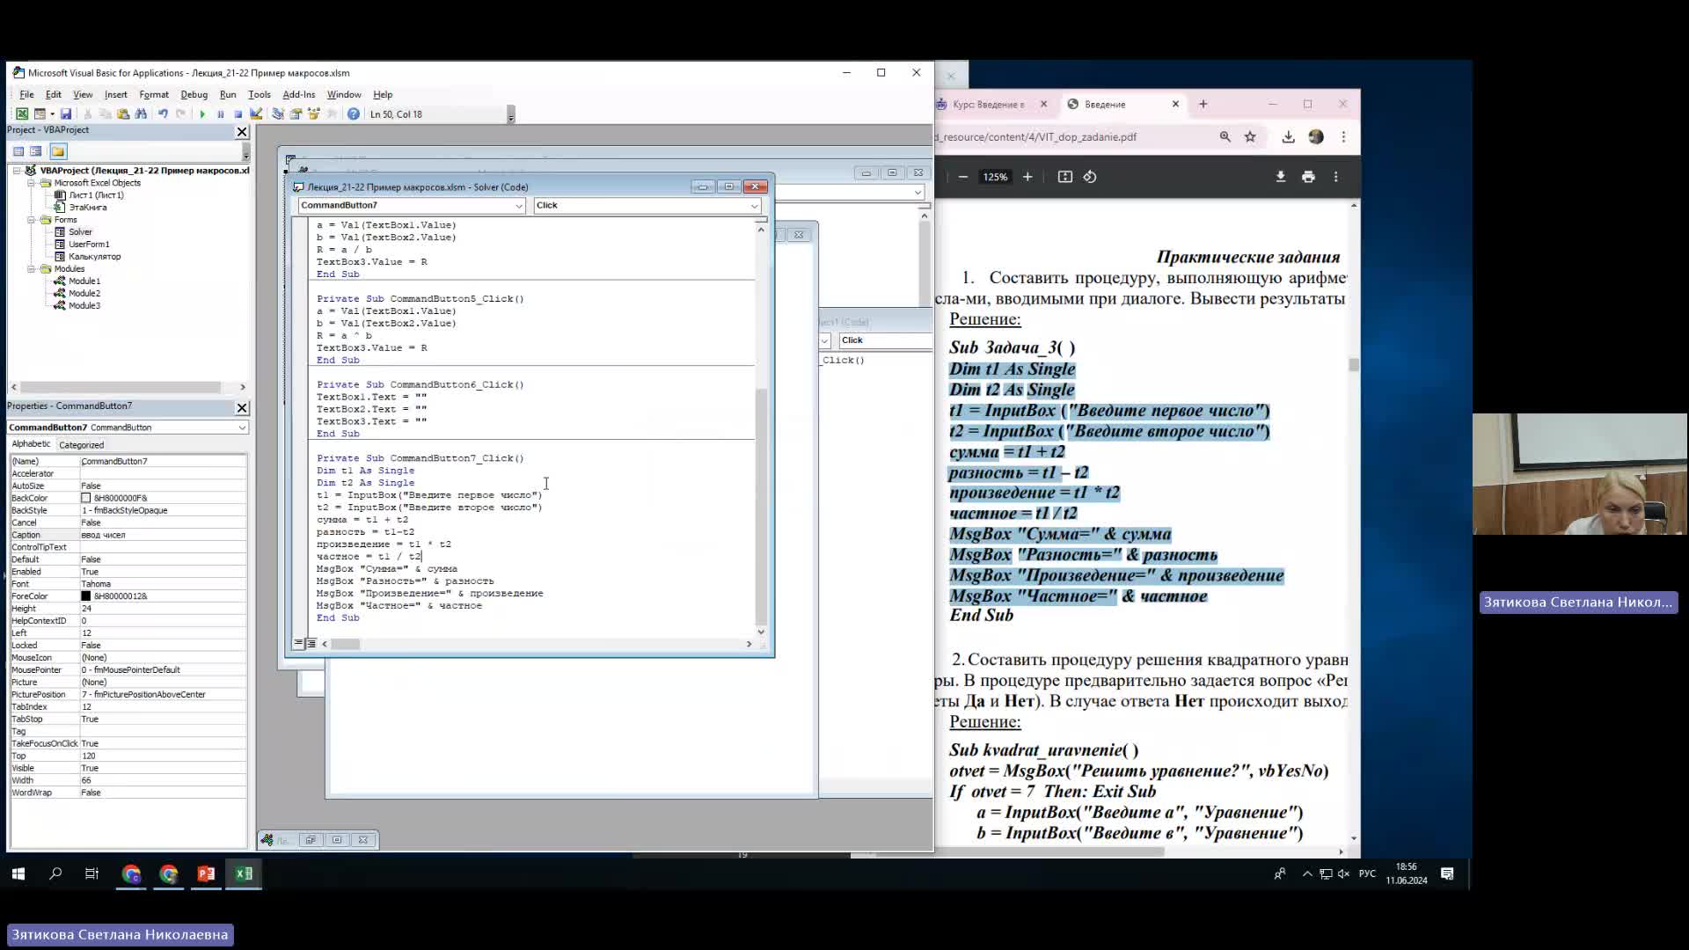
Task: Open Object Browser icon in toolbar
Action: coord(313,114)
